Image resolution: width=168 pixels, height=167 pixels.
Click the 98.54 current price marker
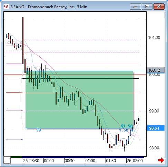pyautogui.click(x=156, y=128)
